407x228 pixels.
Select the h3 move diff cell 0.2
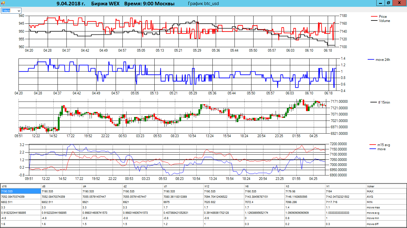coord(305,224)
